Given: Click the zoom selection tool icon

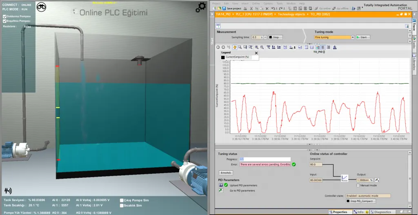Looking at the screenshot, I should tap(240, 47).
